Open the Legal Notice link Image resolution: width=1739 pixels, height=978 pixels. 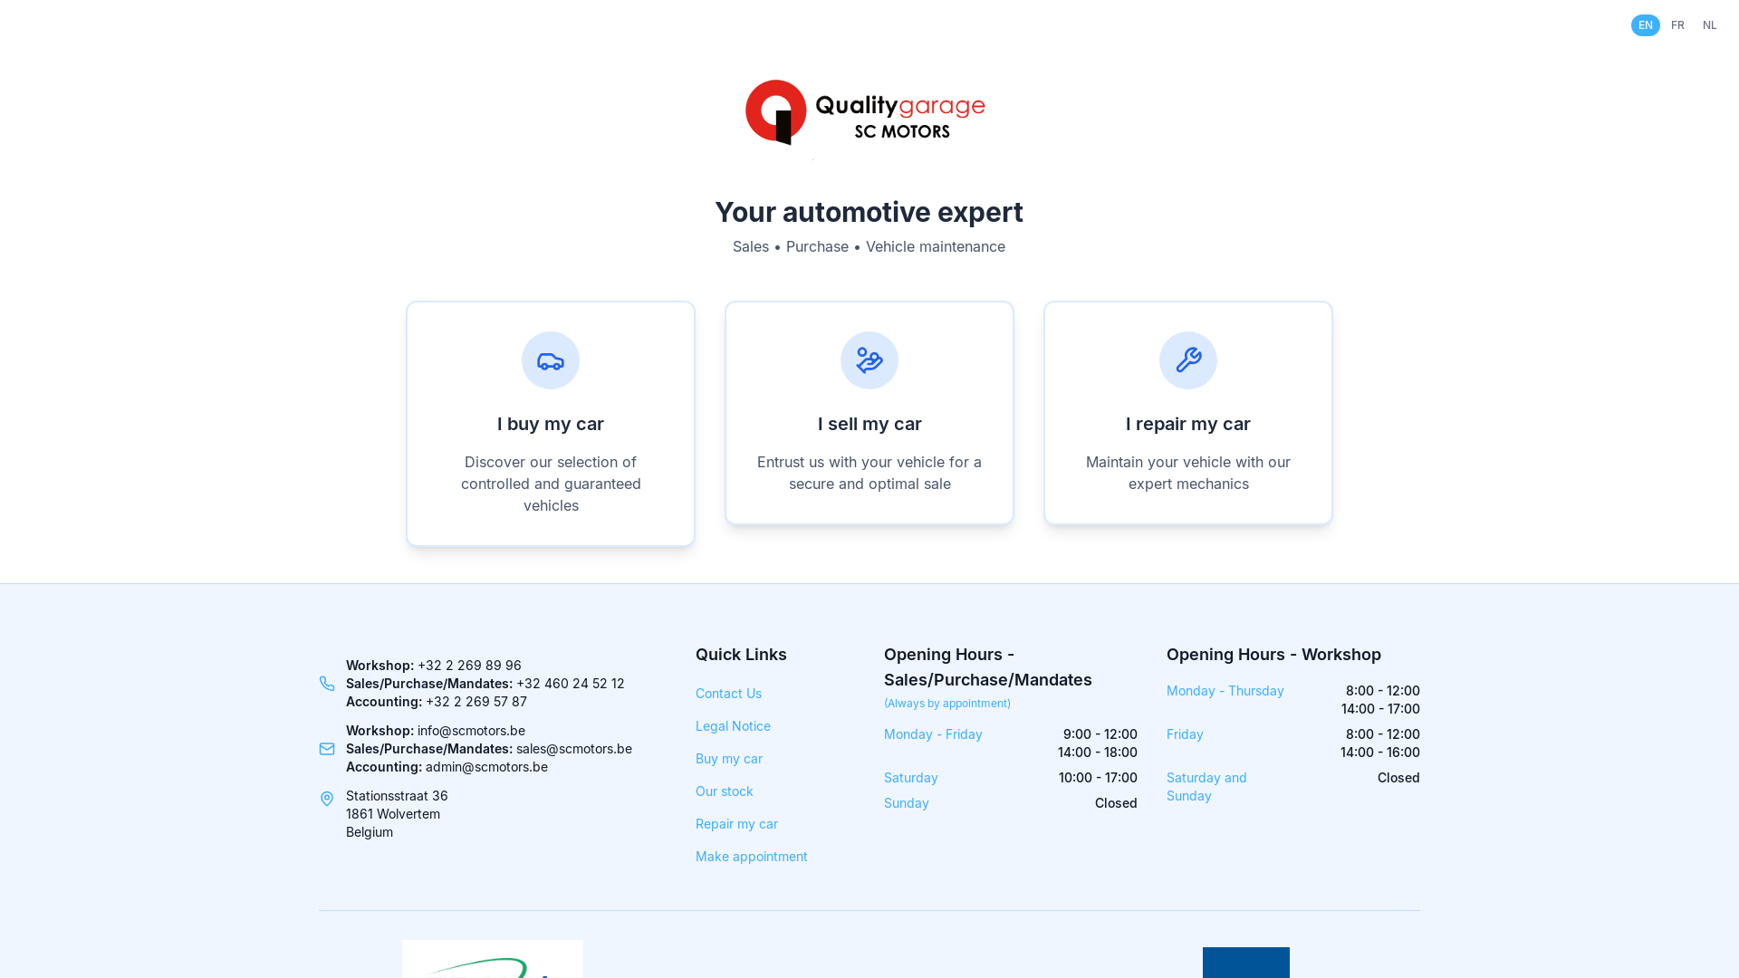(x=733, y=726)
